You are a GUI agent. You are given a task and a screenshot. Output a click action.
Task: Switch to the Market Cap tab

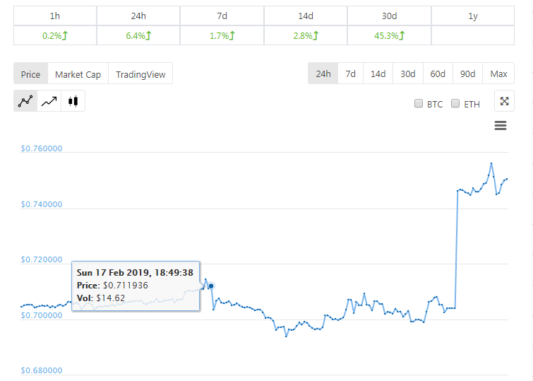point(78,74)
